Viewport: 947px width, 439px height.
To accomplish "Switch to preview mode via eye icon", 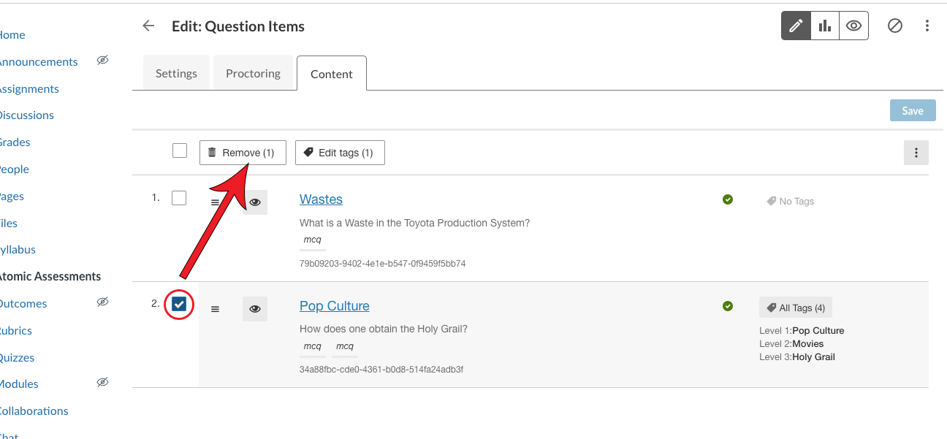I will pyautogui.click(x=853, y=25).
